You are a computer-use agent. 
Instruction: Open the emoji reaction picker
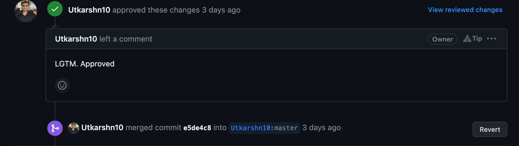click(x=62, y=85)
